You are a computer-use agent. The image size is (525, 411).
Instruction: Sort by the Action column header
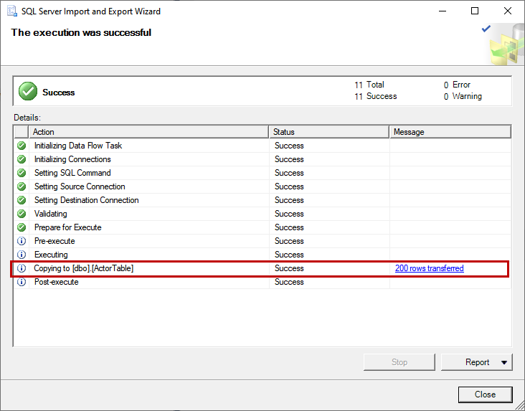point(149,132)
